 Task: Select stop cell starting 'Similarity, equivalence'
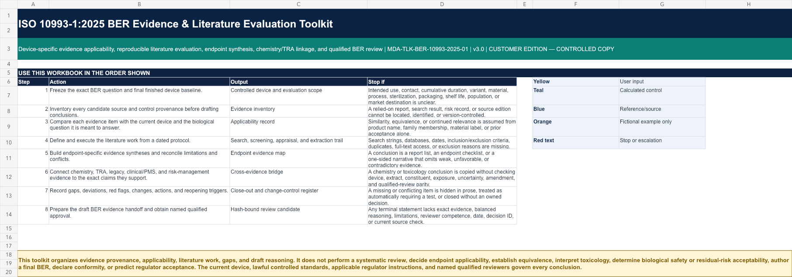pos(442,127)
